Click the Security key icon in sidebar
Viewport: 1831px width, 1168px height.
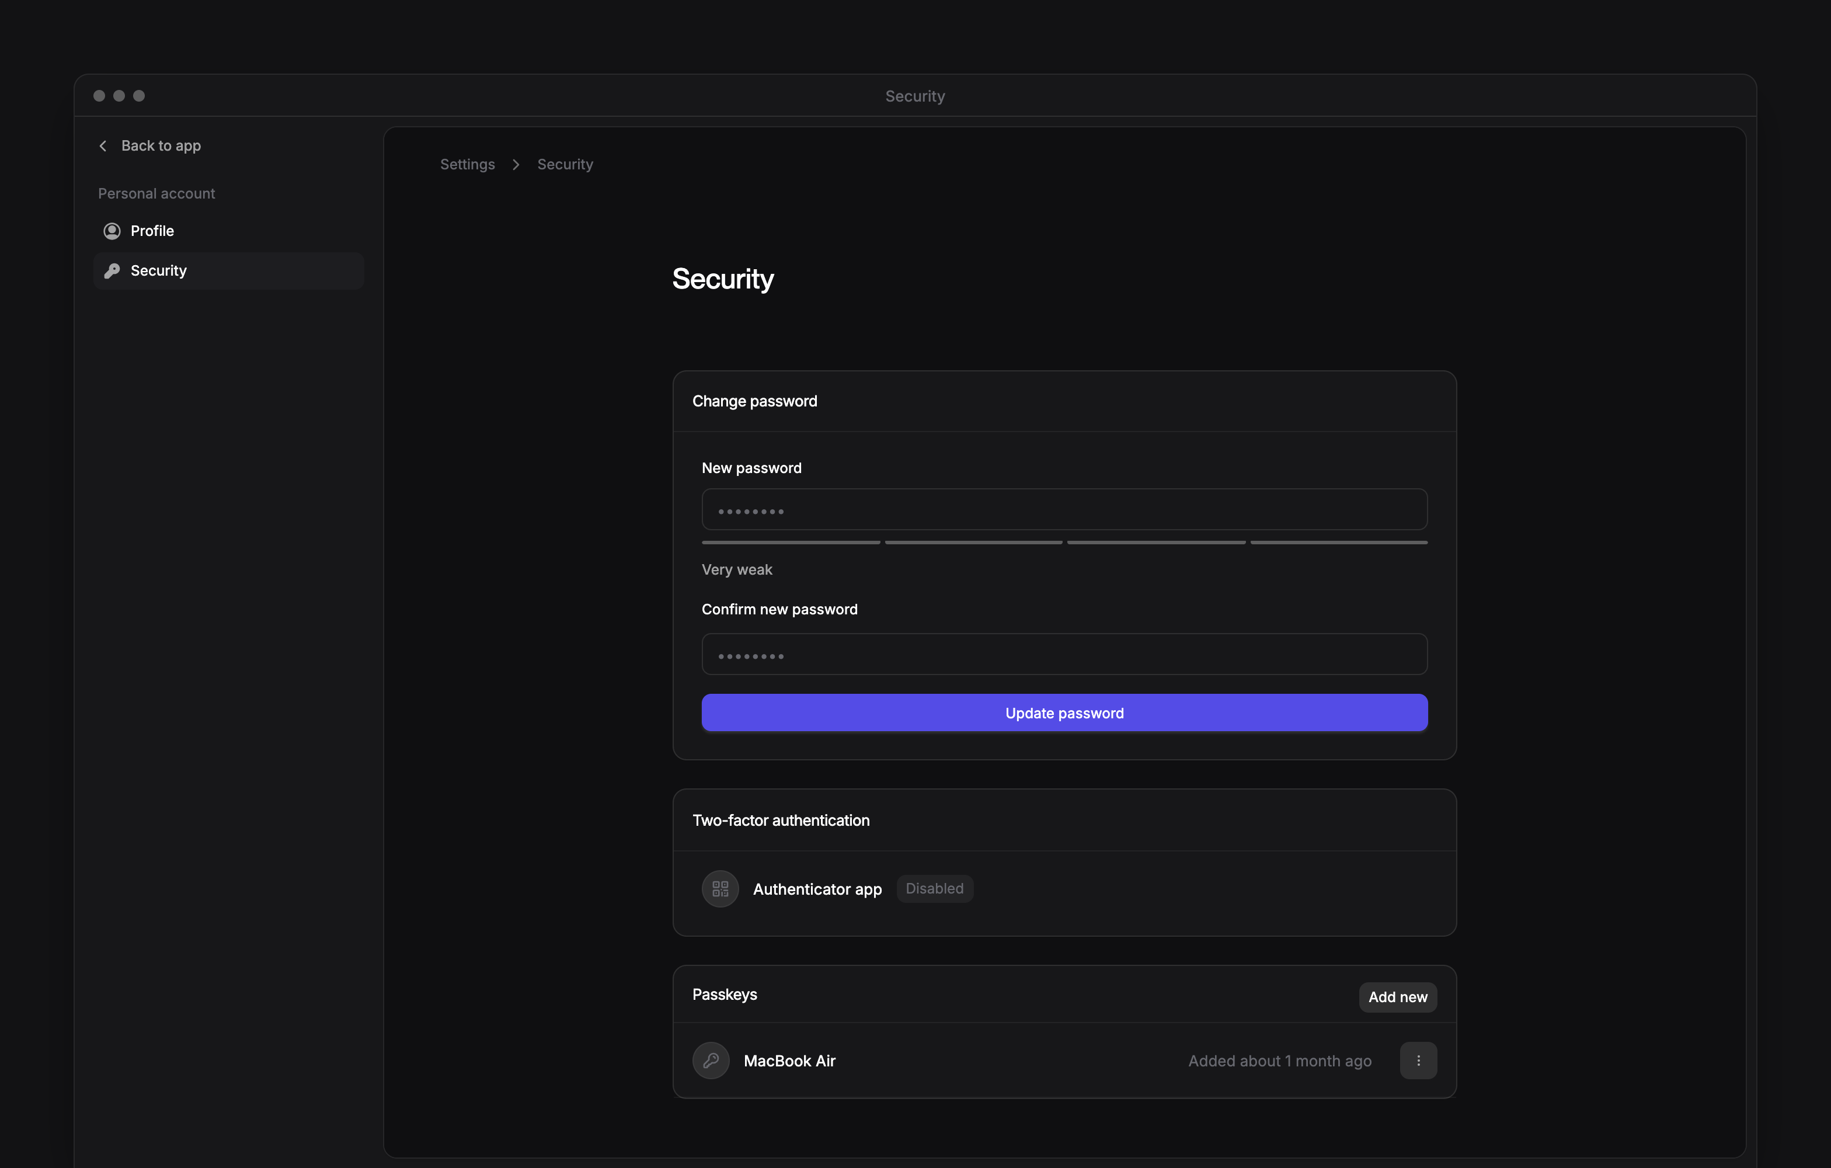tap(112, 271)
